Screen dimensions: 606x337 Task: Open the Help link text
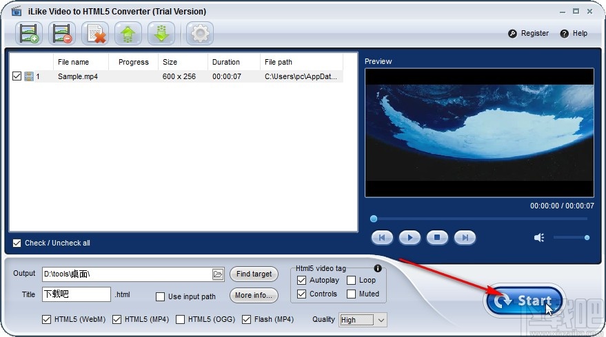click(580, 33)
